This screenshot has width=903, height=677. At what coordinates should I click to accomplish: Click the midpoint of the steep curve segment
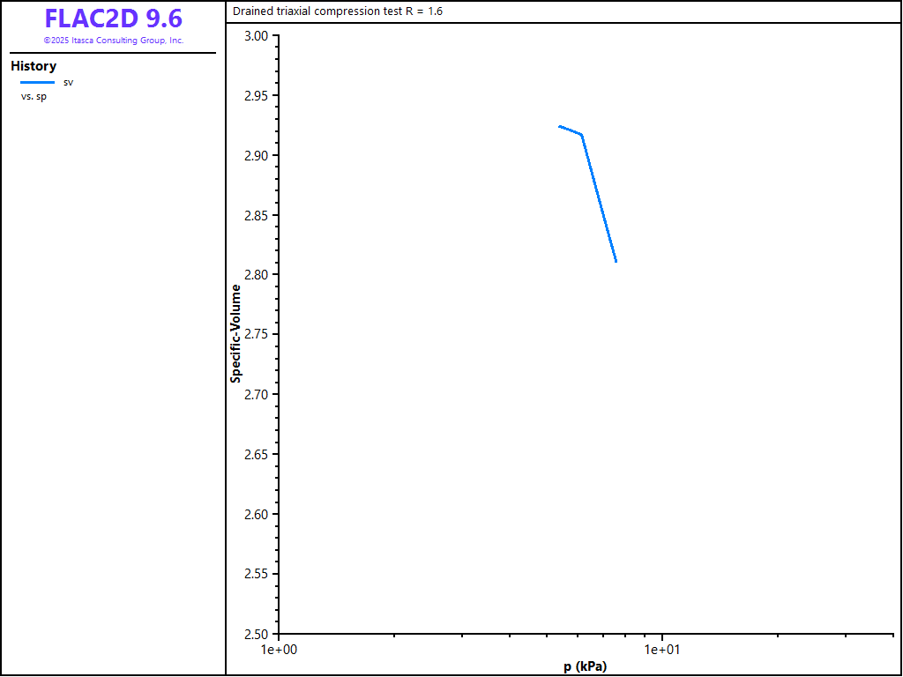click(x=599, y=197)
